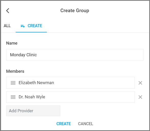The image size is (150, 131).
Task: Click the Members section label
Action: click(x=15, y=71)
